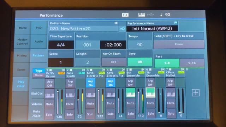Add a new part with plus icon

click(x=196, y=92)
